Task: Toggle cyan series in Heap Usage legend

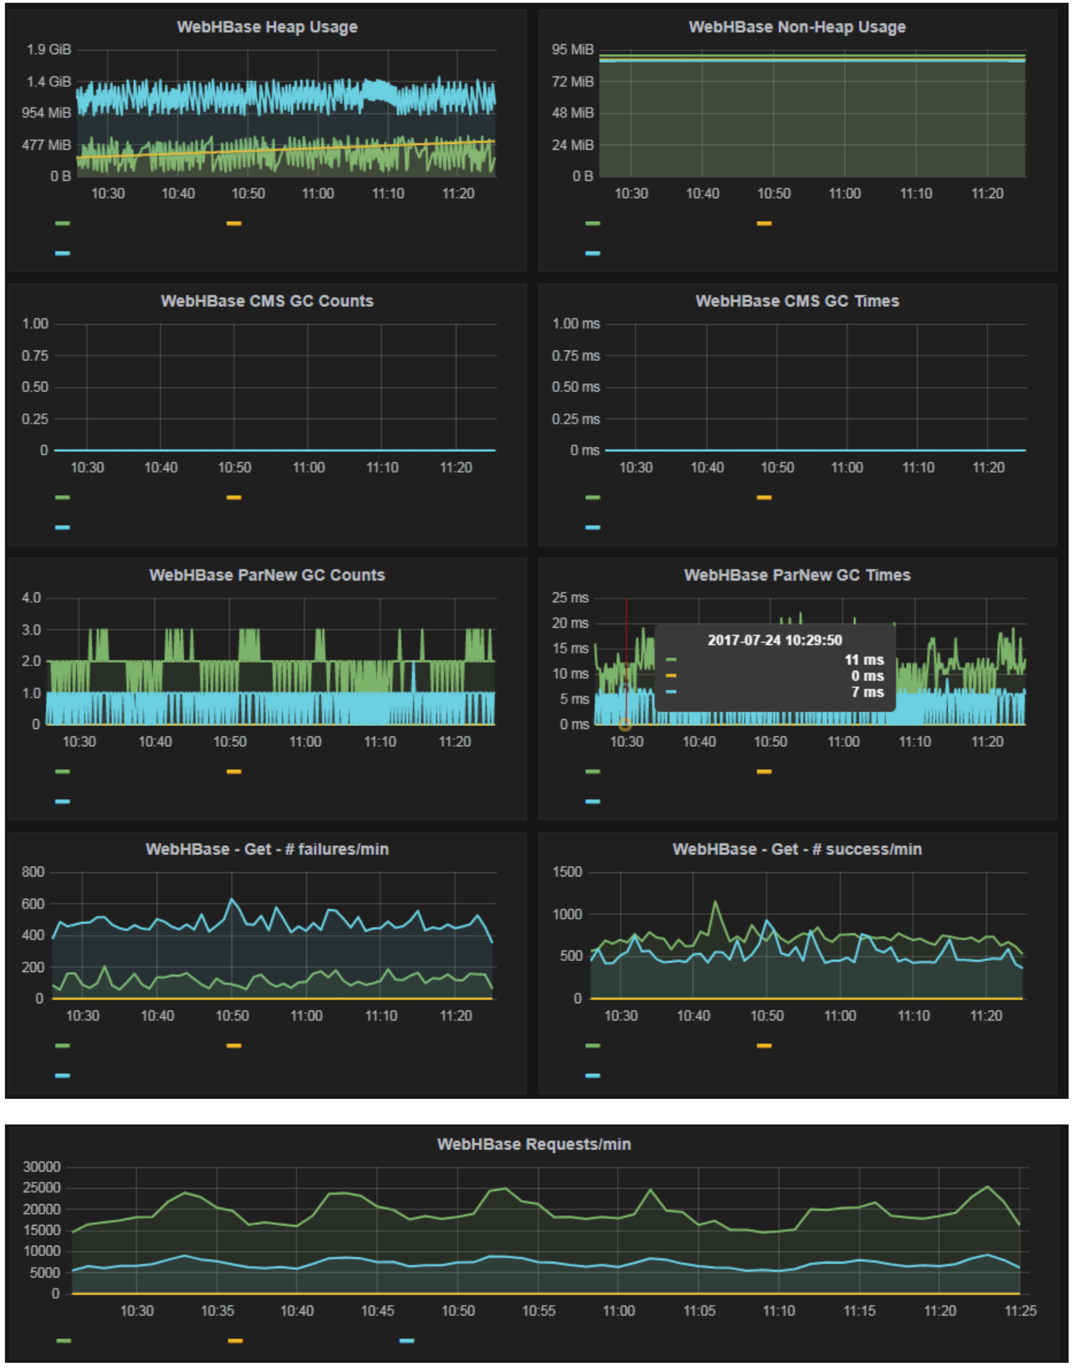Action: click(x=62, y=253)
